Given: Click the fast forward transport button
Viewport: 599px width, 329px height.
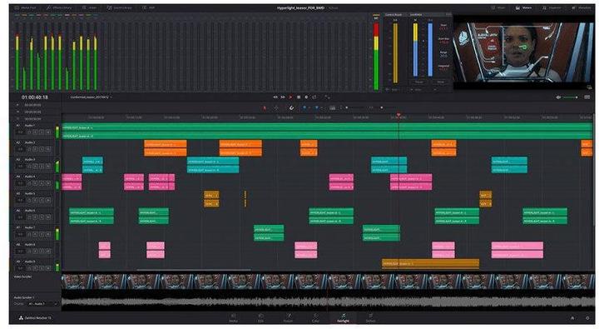Looking at the screenshot, I should point(283,97).
